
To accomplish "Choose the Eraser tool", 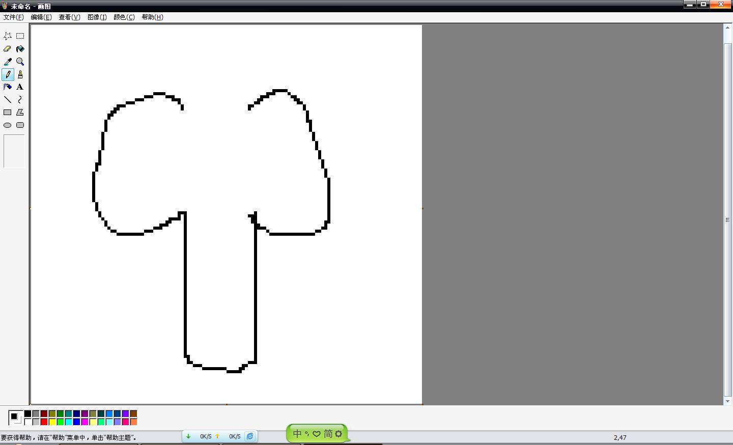I will click(8, 49).
